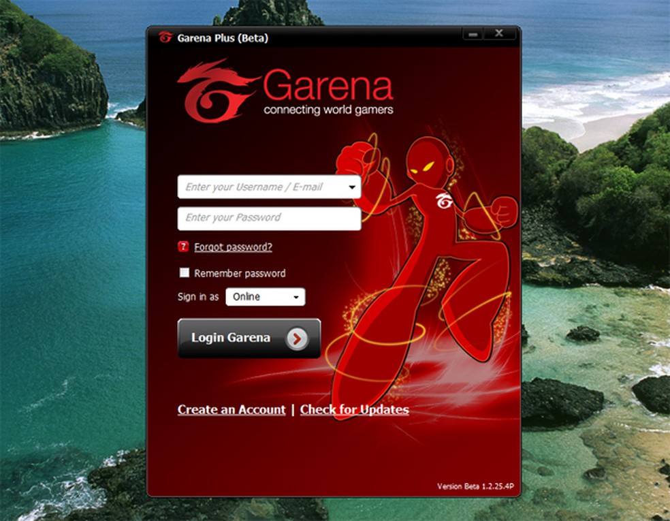Screen dimensions: 670x521
Task: Click the Garena Plus (Beta) window title
Action: coord(223,38)
